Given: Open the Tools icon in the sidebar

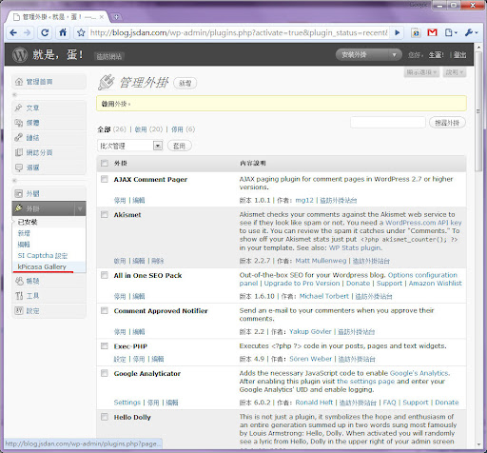Looking at the screenshot, I should [x=19, y=296].
